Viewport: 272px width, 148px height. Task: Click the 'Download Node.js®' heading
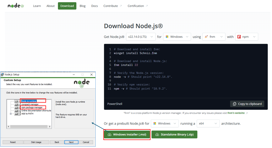coord(133,26)
